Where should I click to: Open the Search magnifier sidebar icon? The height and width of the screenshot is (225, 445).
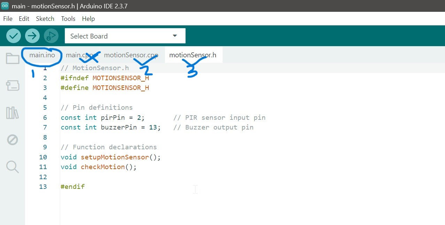(x=13, y=167)
